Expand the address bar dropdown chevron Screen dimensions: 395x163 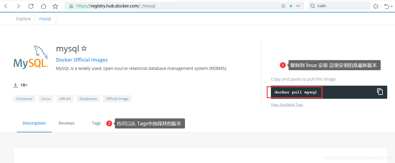pyautogui.click(x=298, y=6)
